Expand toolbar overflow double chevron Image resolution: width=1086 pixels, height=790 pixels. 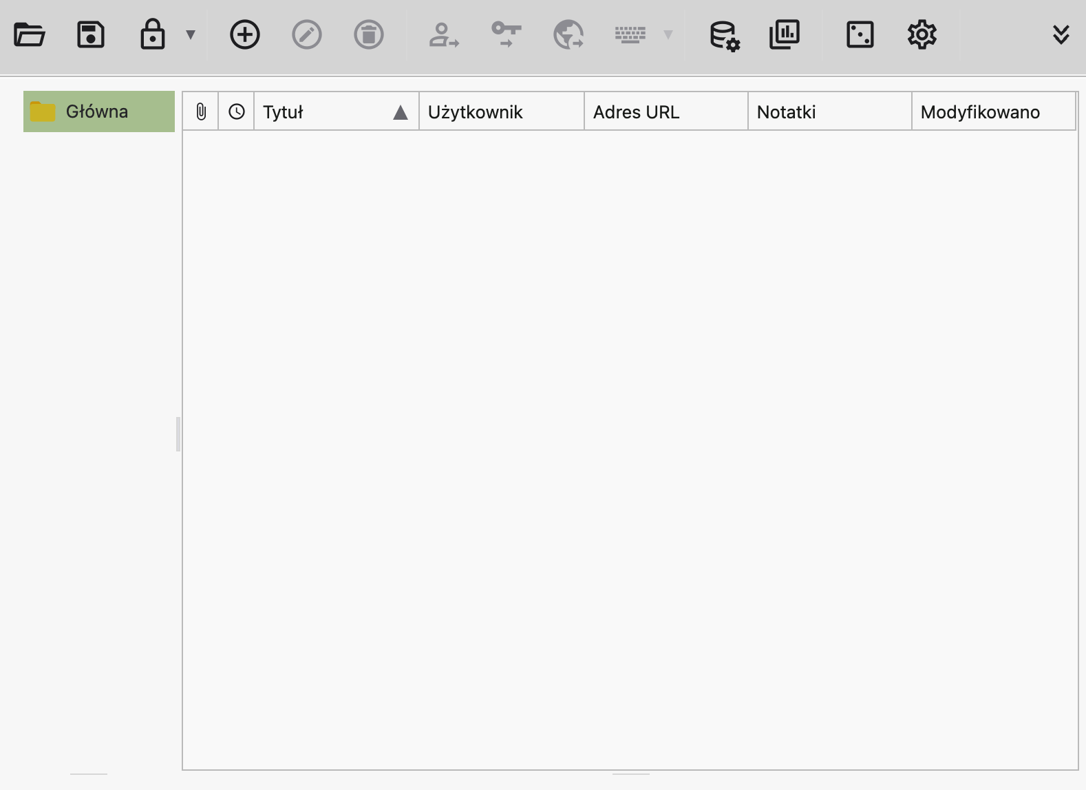(1061, 34)
